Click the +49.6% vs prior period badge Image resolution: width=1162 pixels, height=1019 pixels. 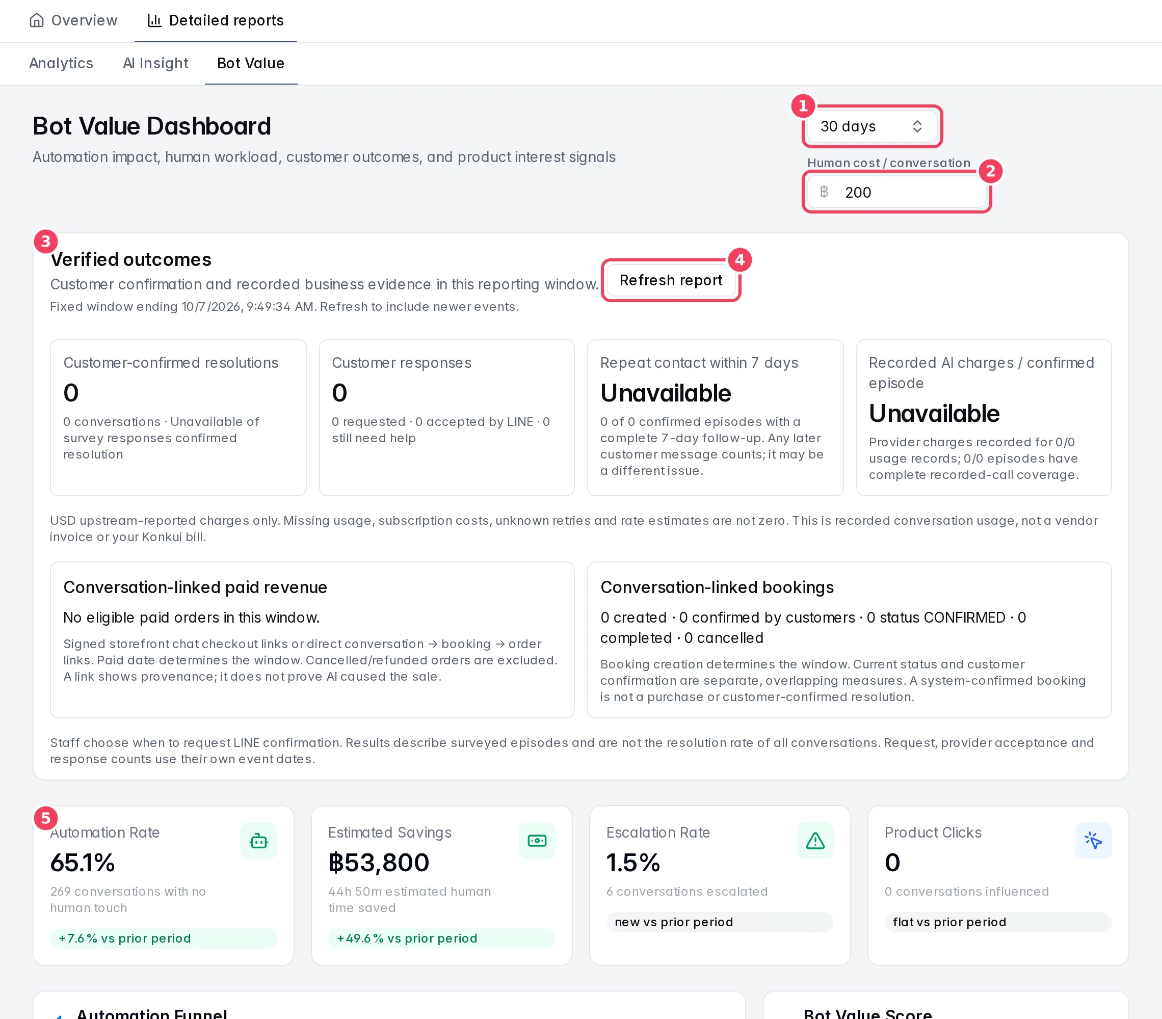click(x=441, y=938)
